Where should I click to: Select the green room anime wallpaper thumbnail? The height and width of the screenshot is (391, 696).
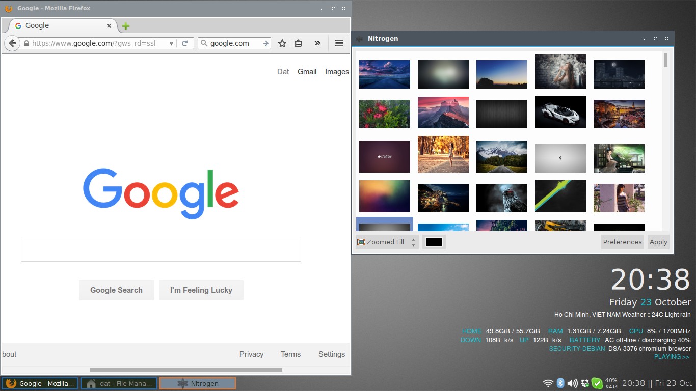pyautogui.click(x=619, y=158)
